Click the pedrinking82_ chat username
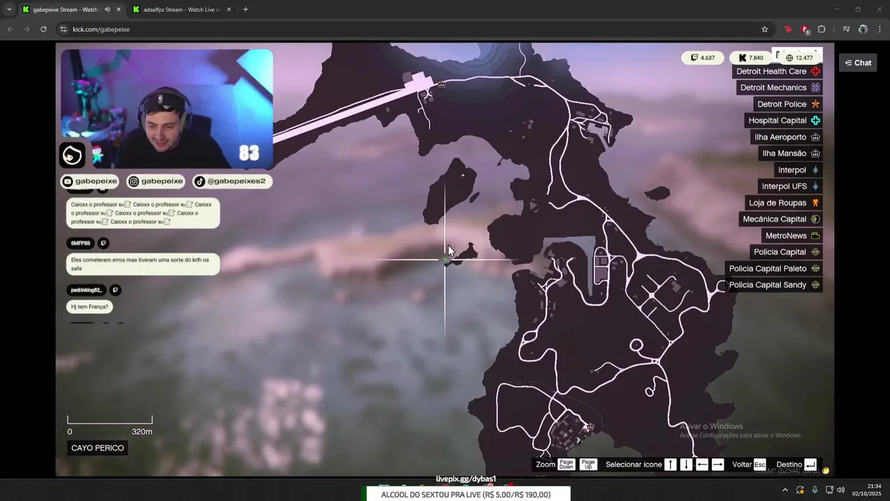Screen dimensions: 890x501 [86, 289]
